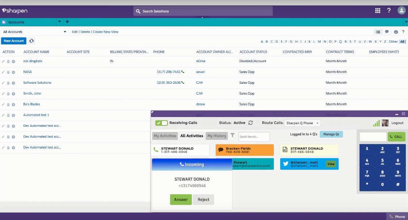The image size is (408, 220).
Task: Click the Create New View link
Action: coord(105,32)
